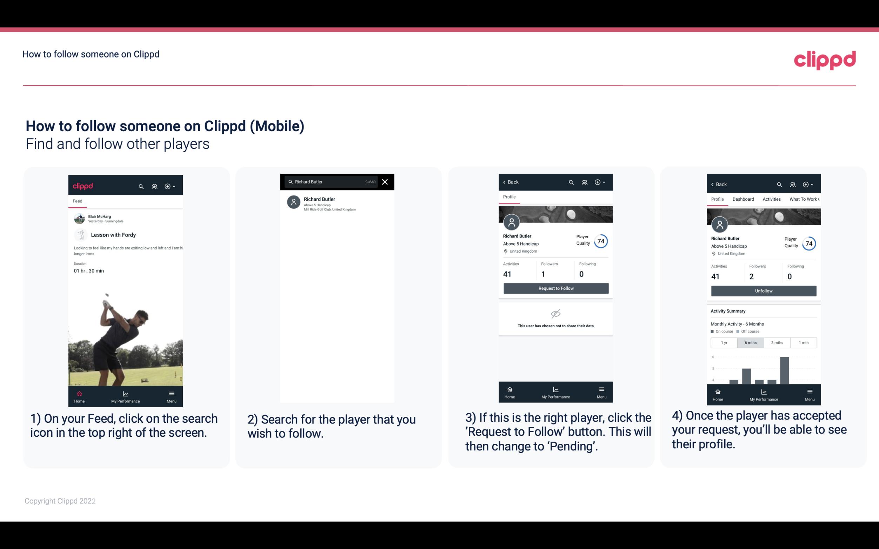
Task: Click the CLEAR button in search bar
Action: coord(370,181)
